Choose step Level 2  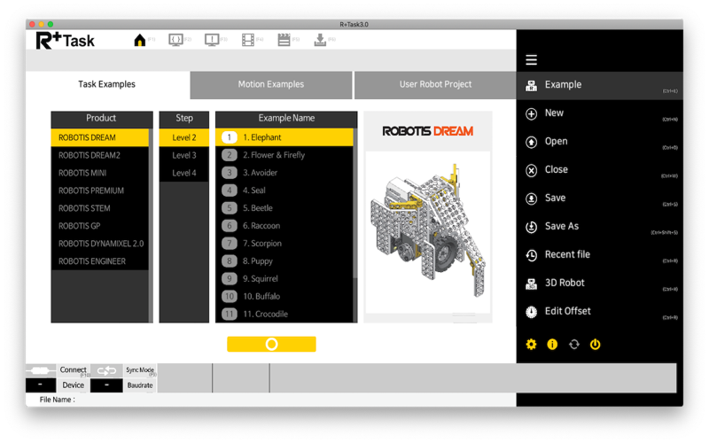tap(184, 137)
